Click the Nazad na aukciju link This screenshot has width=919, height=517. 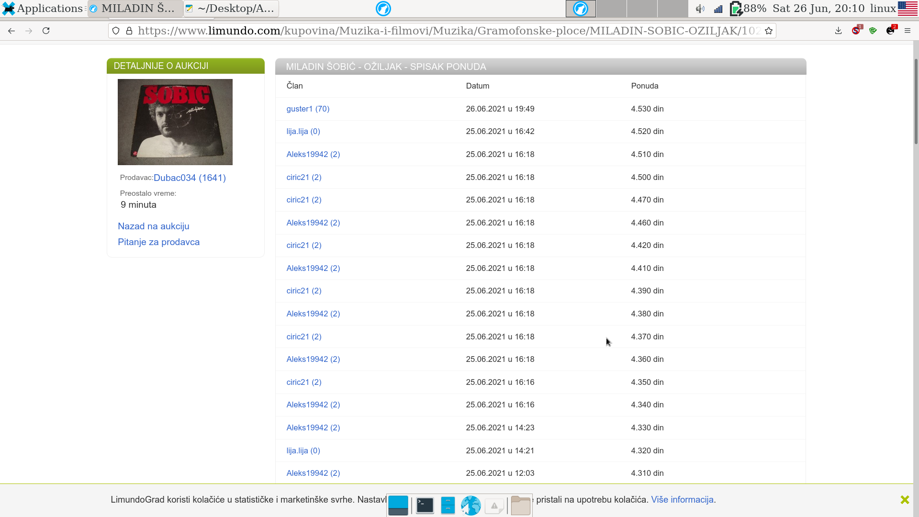(x=153, y=226)
